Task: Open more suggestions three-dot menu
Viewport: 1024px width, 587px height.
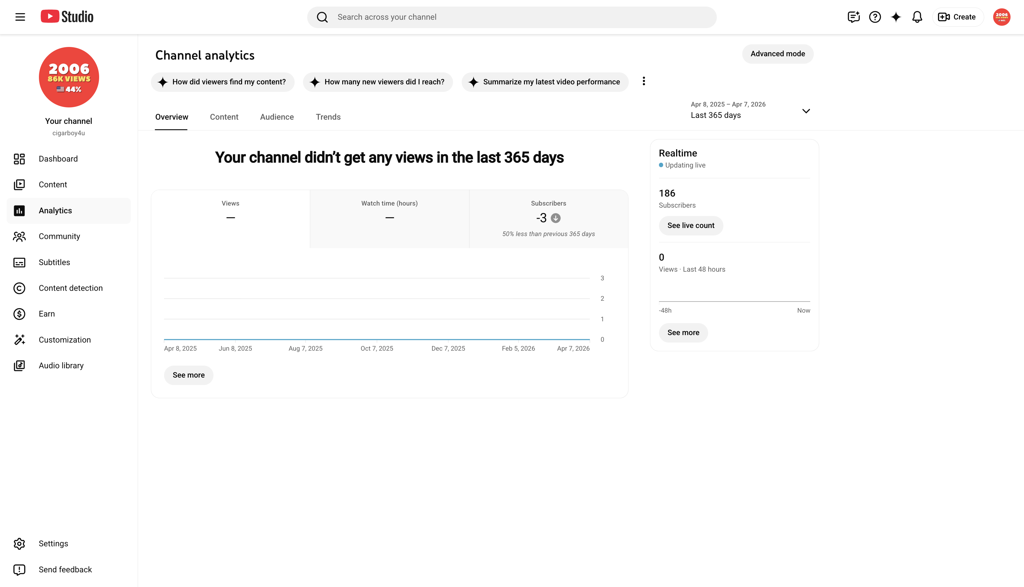Action: pyautogui.click(x=644, y=81)
